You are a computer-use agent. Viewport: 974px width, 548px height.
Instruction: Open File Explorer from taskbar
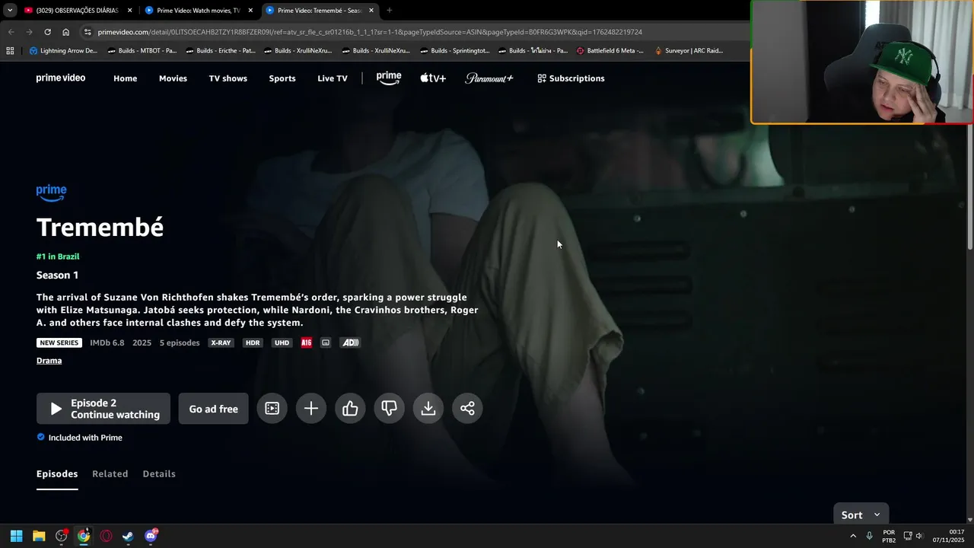pyautogui.click(x=39, y=536)
